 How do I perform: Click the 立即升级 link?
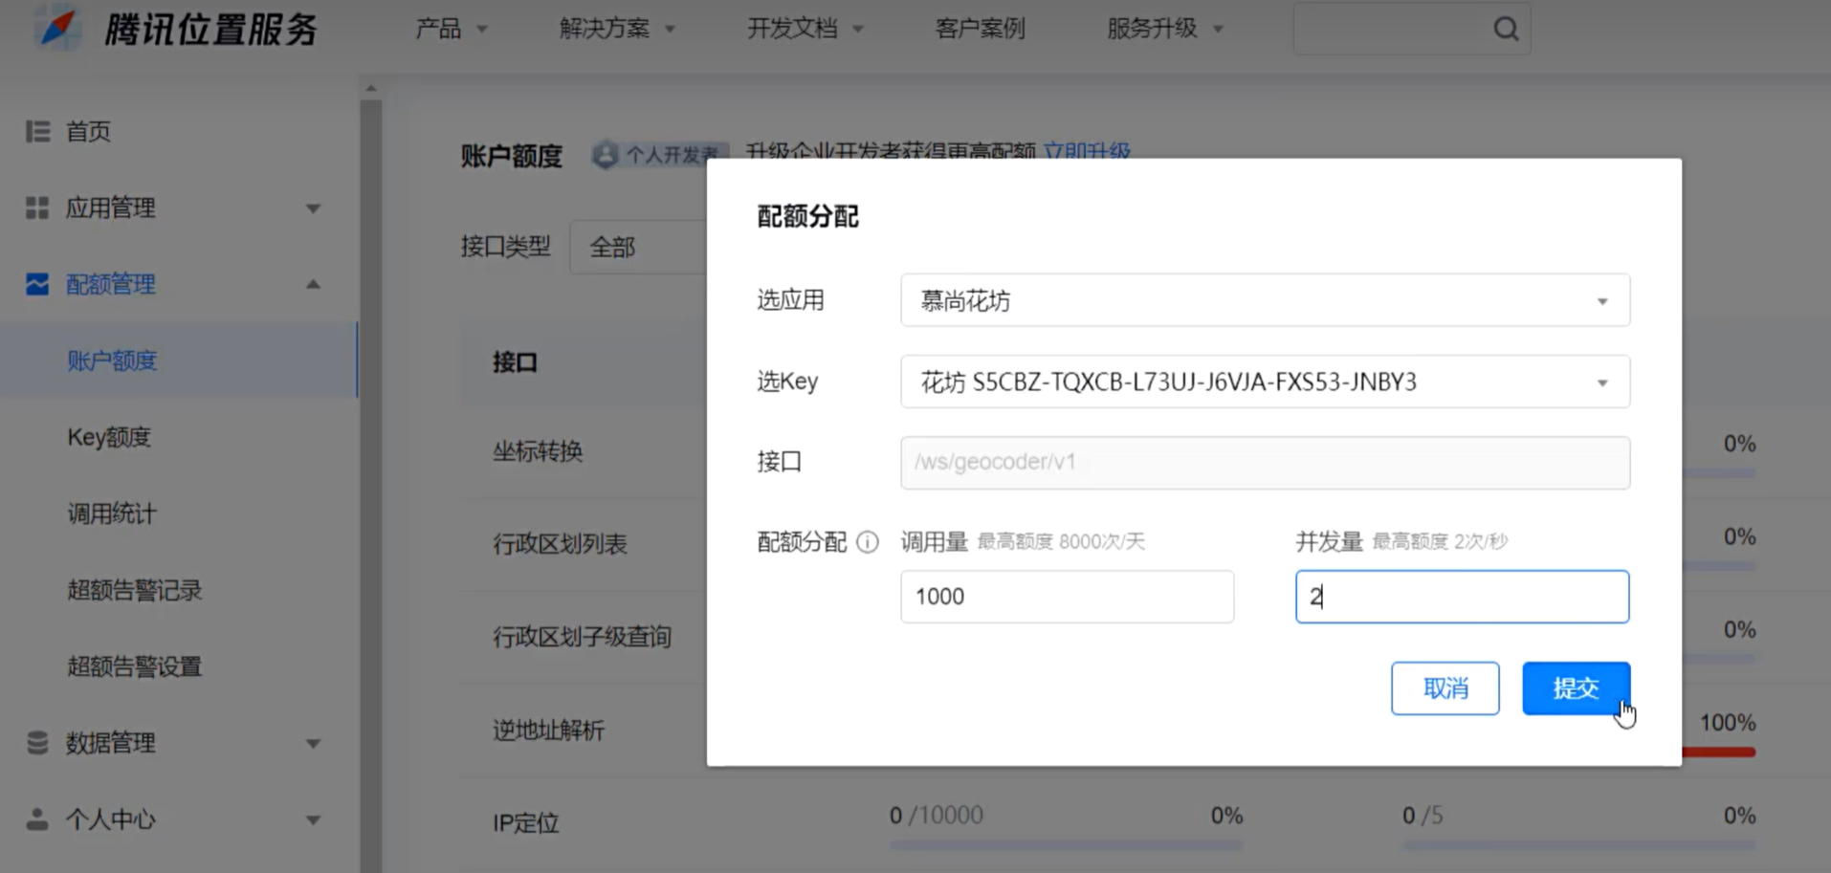tap(1087, 152)
